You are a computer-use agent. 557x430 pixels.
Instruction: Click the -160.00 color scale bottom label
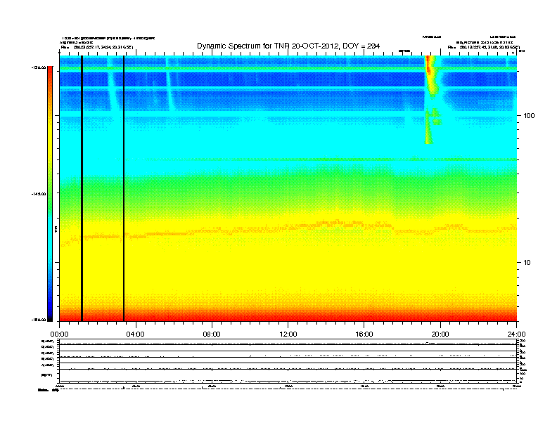[39, 320]
